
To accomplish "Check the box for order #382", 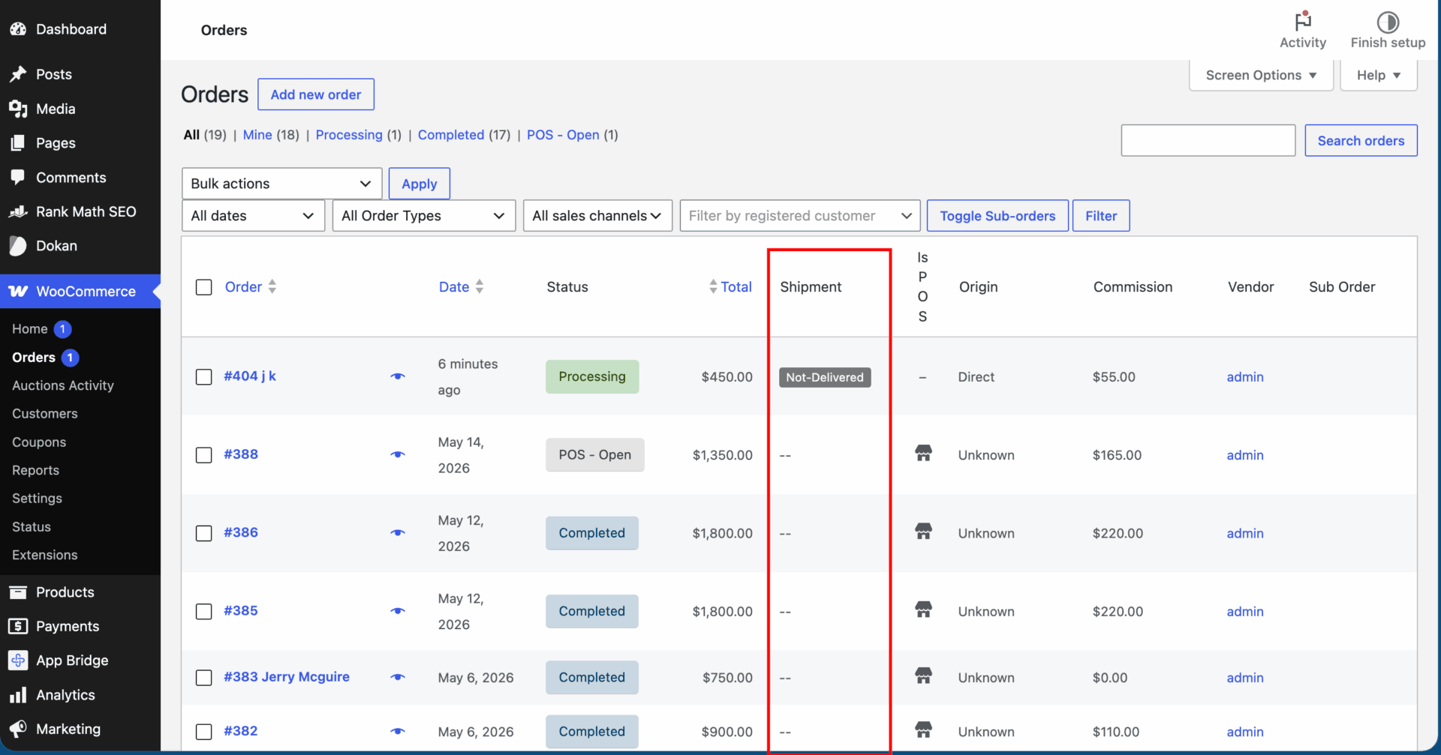I will 203,732.
